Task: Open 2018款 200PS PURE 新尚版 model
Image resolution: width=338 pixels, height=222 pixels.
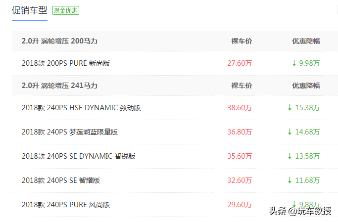Action: pyautogui.click(x=66, y=63)
